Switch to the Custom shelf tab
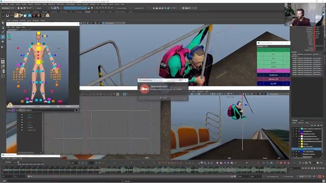 (88, 12)
